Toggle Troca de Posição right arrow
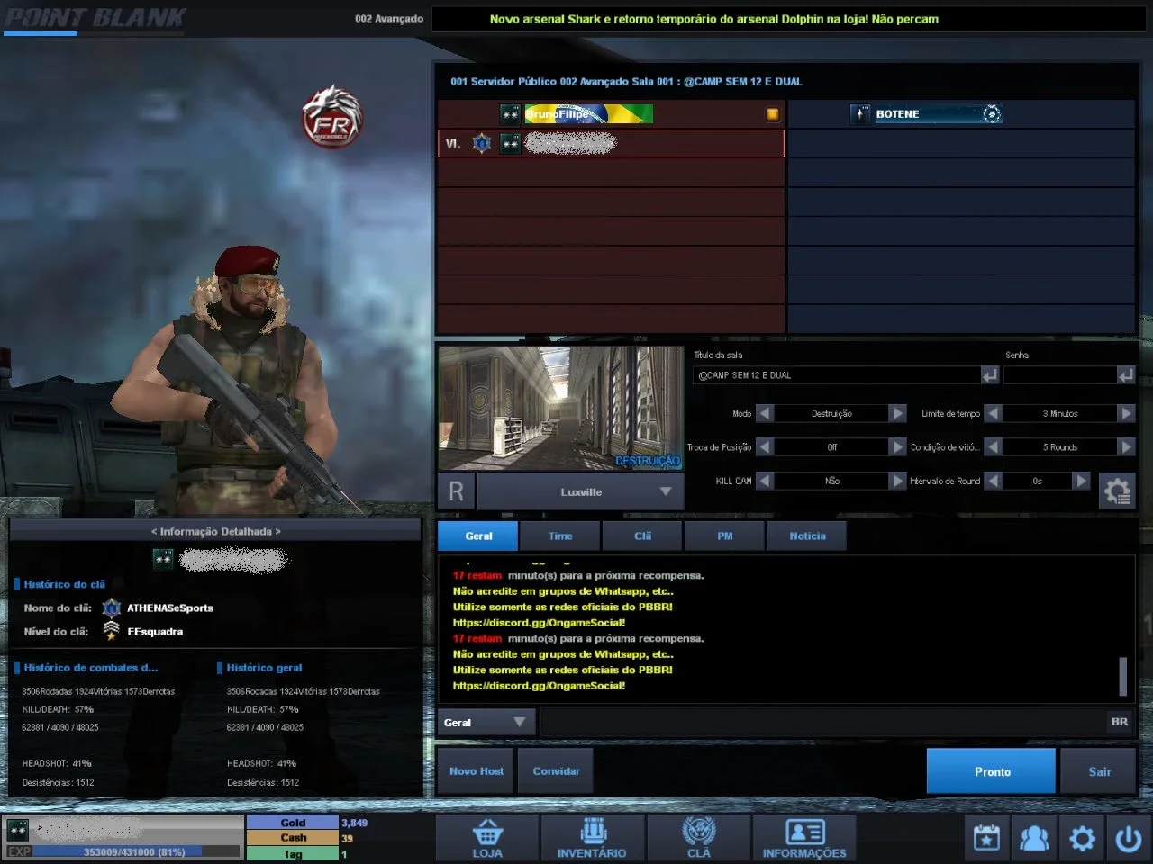Screen dimensions: 1153x864 coord(897,446)
